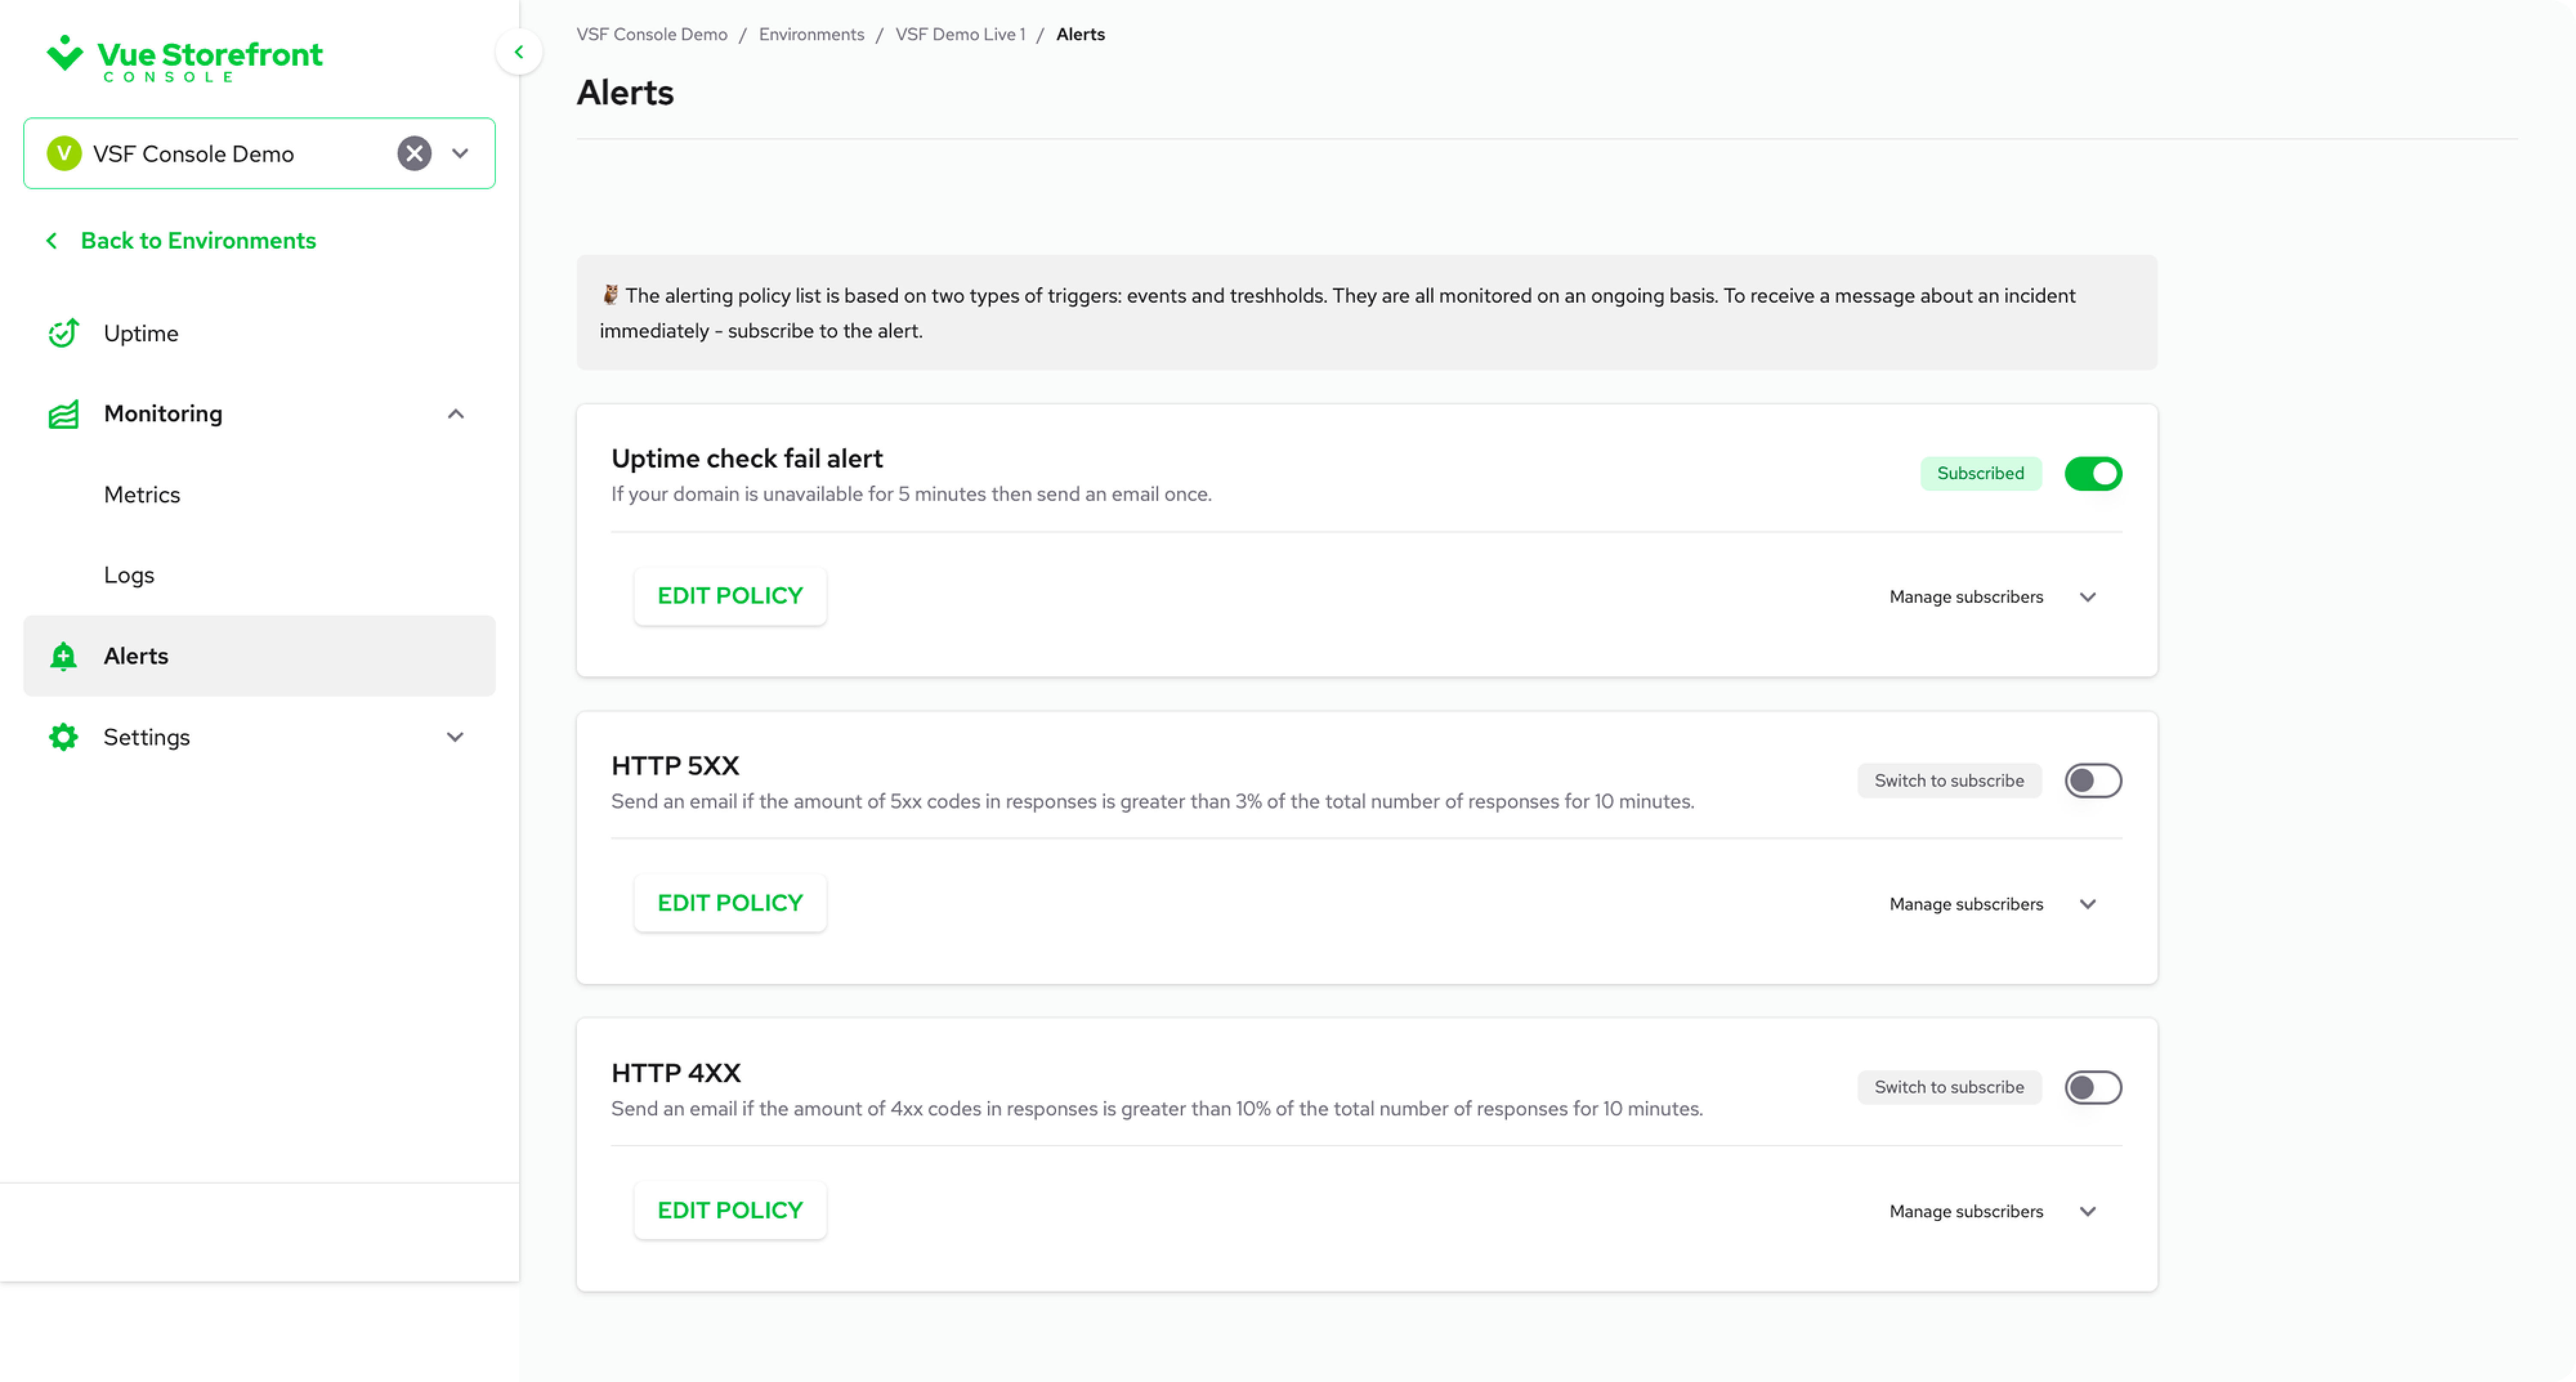Clear the VSF Console Demo selection
The height and width of the screenshot is (1382, 2576).
pos(414,153)
